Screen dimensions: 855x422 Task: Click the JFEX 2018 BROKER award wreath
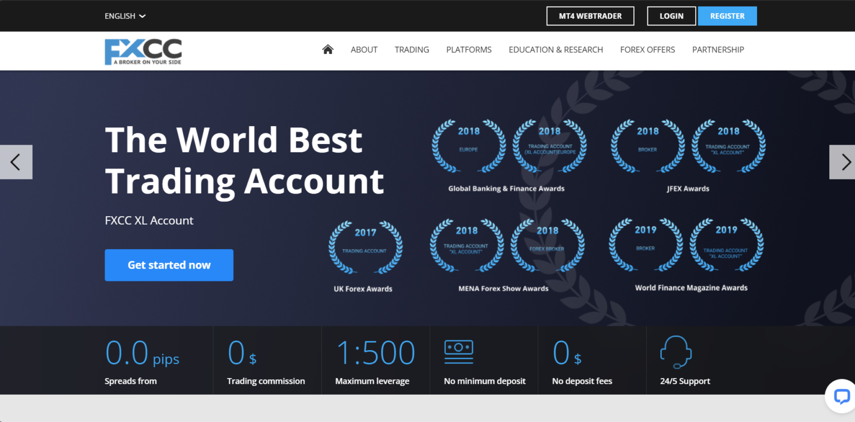click(x=648, y=146)
